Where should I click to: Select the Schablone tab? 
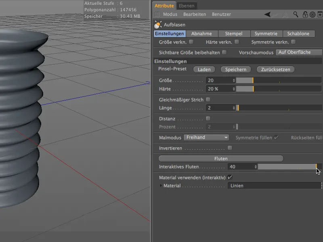tap(298, 33)
